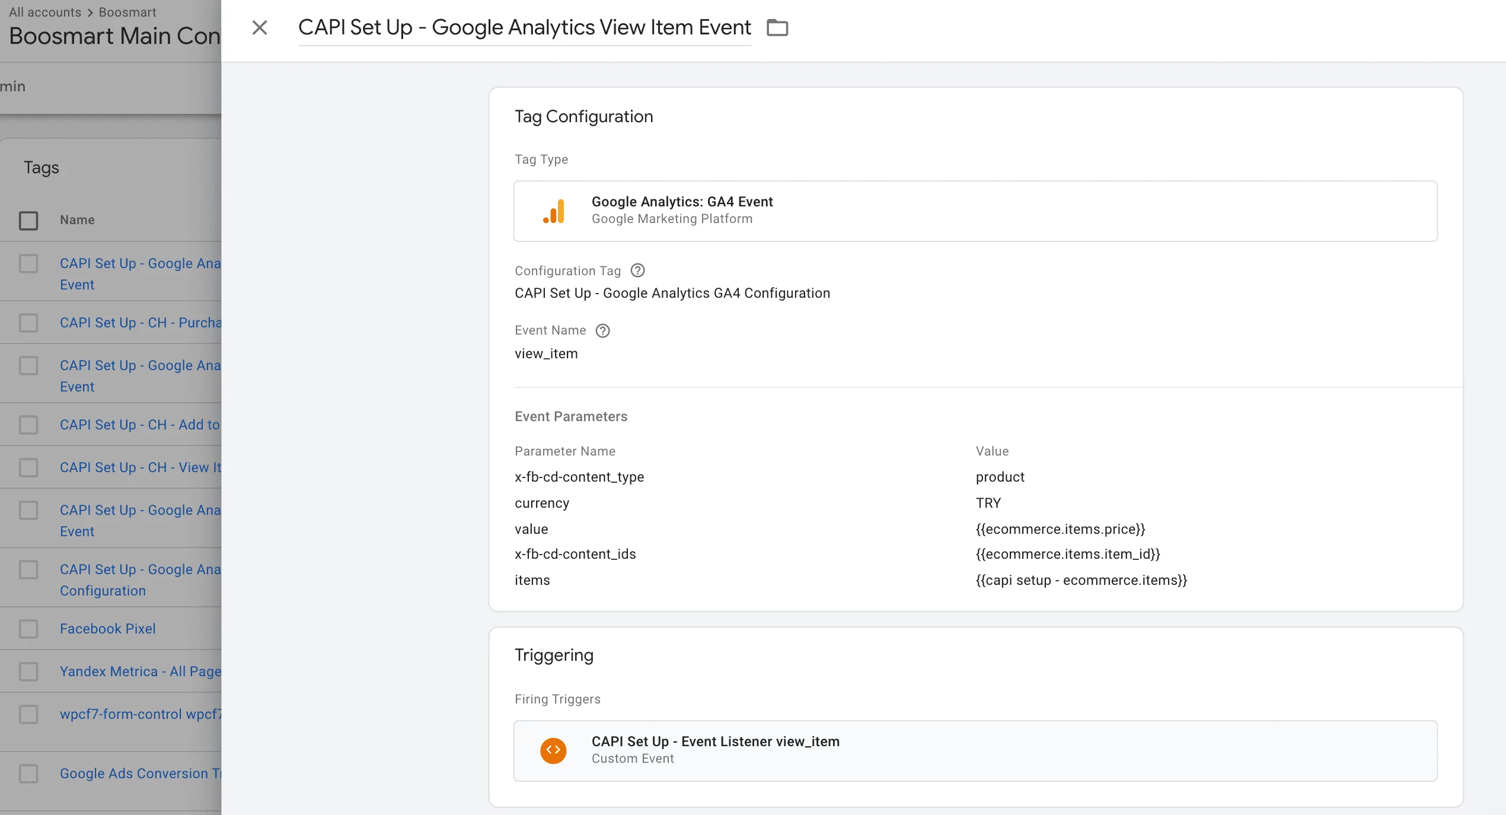Go to All accounts breadcrumb
Viewport: 1506px width, 815px height.
click(x=45, y=12)
